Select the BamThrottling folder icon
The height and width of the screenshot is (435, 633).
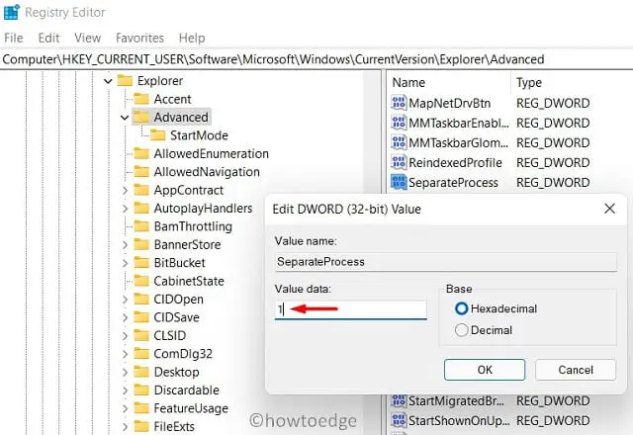[x=141, y=226]
